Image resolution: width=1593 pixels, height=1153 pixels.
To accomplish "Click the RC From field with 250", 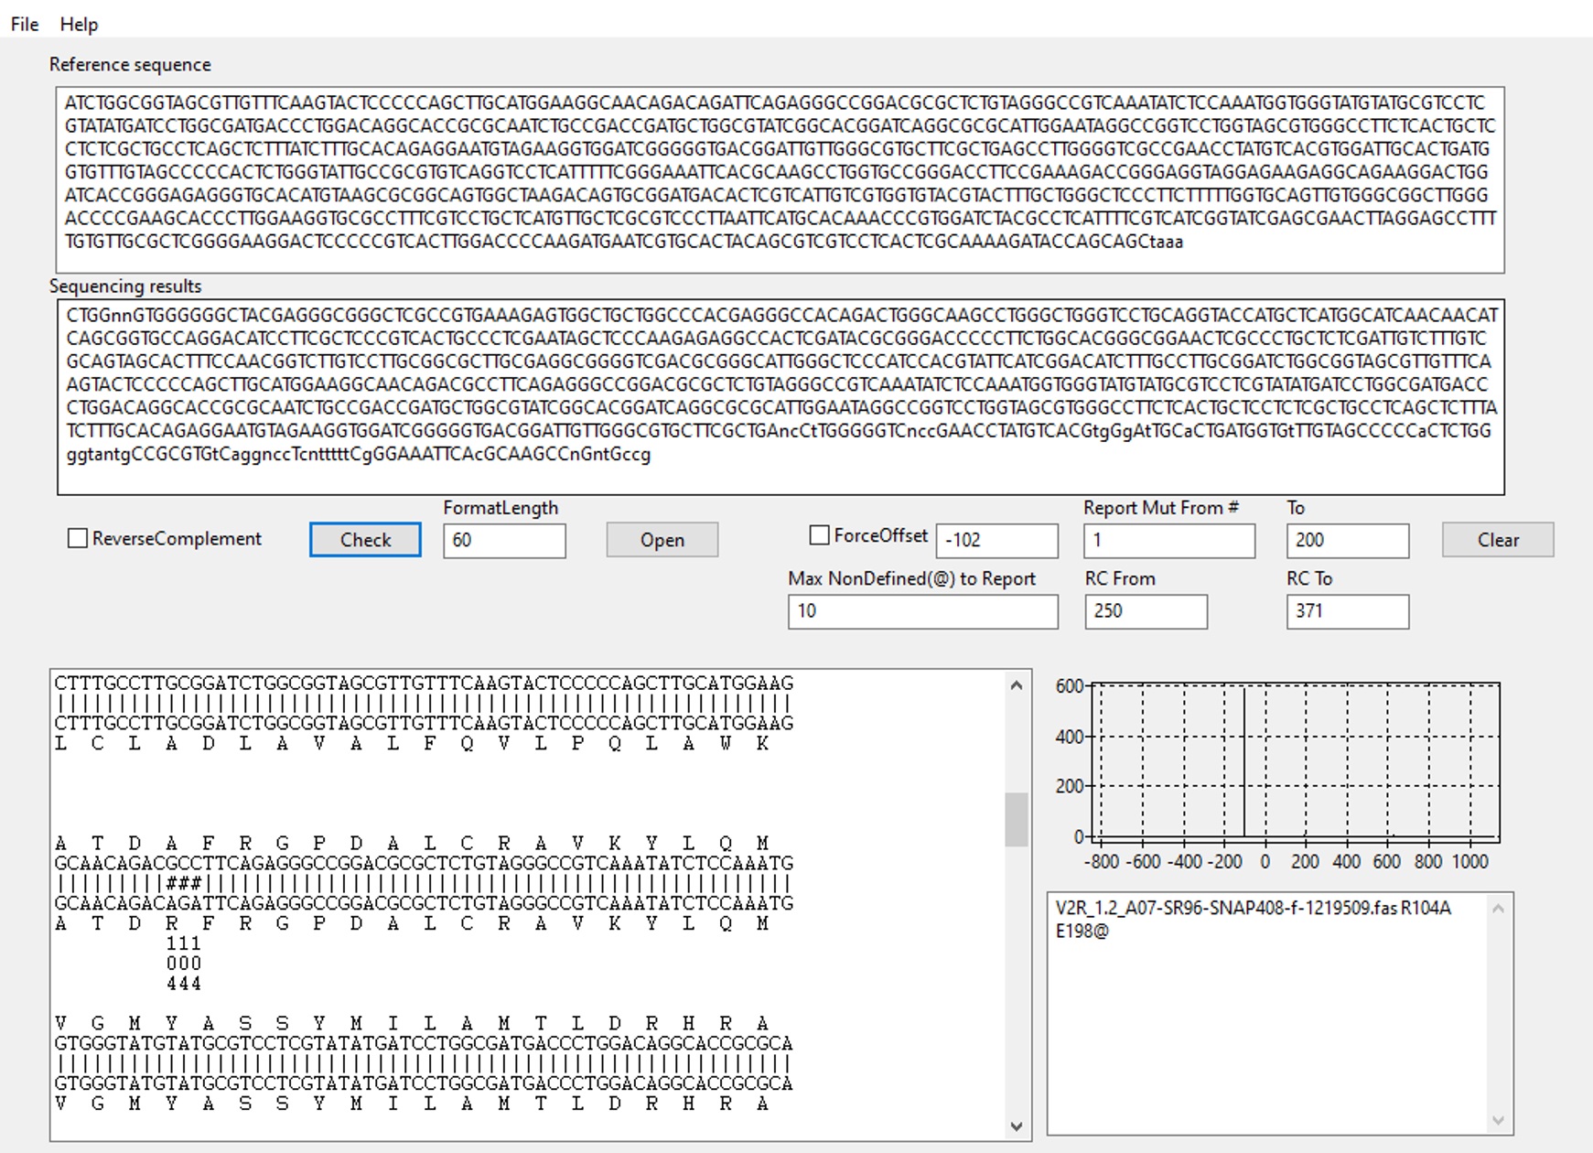I will click(x=1146, y=611).
